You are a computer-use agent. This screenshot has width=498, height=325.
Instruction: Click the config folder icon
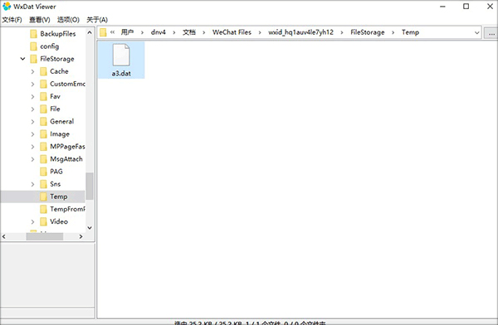[34, 46]
